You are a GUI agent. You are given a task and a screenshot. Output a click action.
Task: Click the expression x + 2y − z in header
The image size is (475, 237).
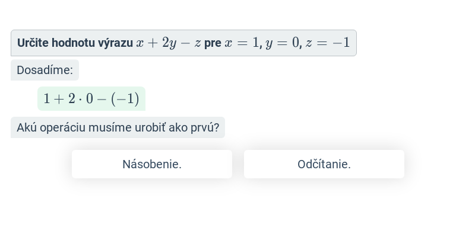coord(169,43)
